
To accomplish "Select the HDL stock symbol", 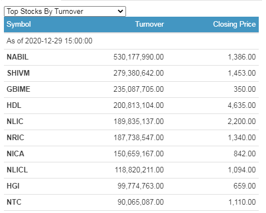I will (x=14, y=105).
